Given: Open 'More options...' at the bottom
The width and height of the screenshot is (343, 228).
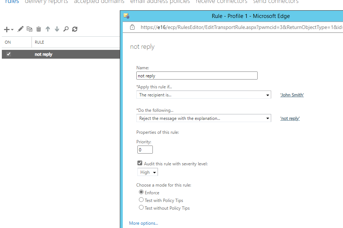Looking at the screenshot, I should 143,223.
